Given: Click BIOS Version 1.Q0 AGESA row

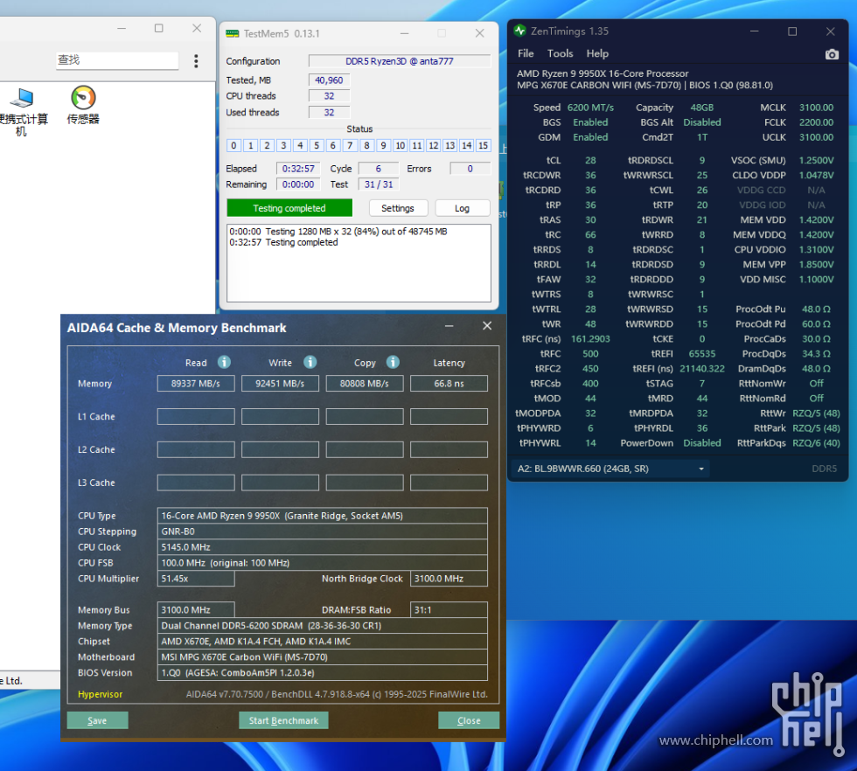Looking at the screenshot, I should click(323, 672).
